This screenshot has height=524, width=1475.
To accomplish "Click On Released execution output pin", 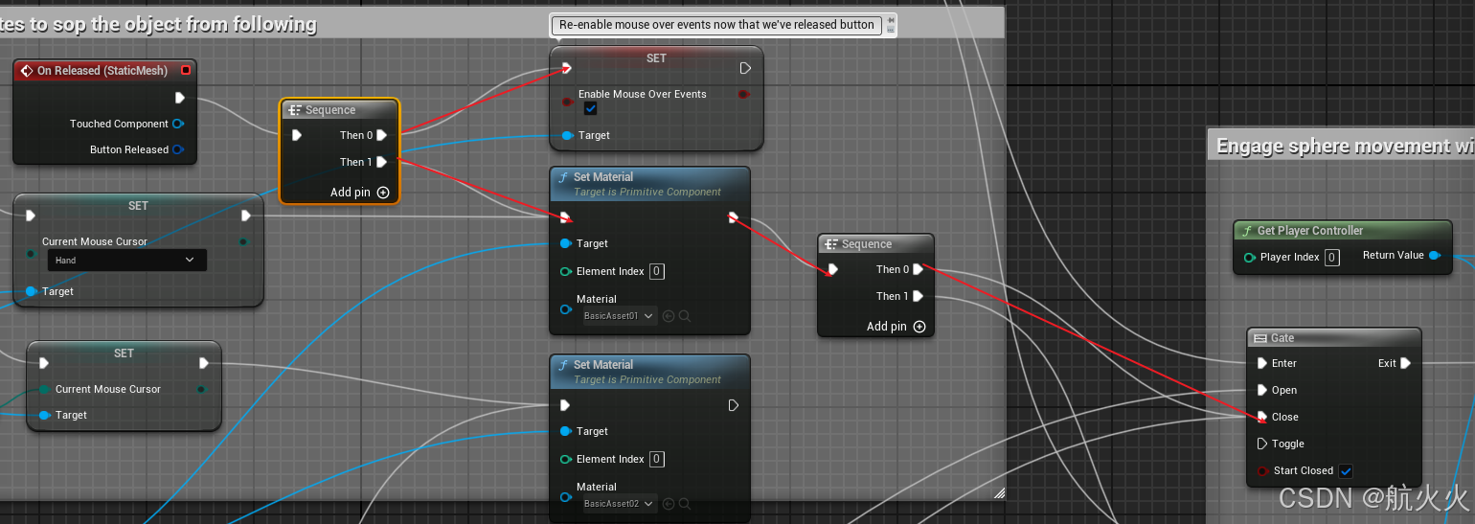I will click(x=179, y=98).
